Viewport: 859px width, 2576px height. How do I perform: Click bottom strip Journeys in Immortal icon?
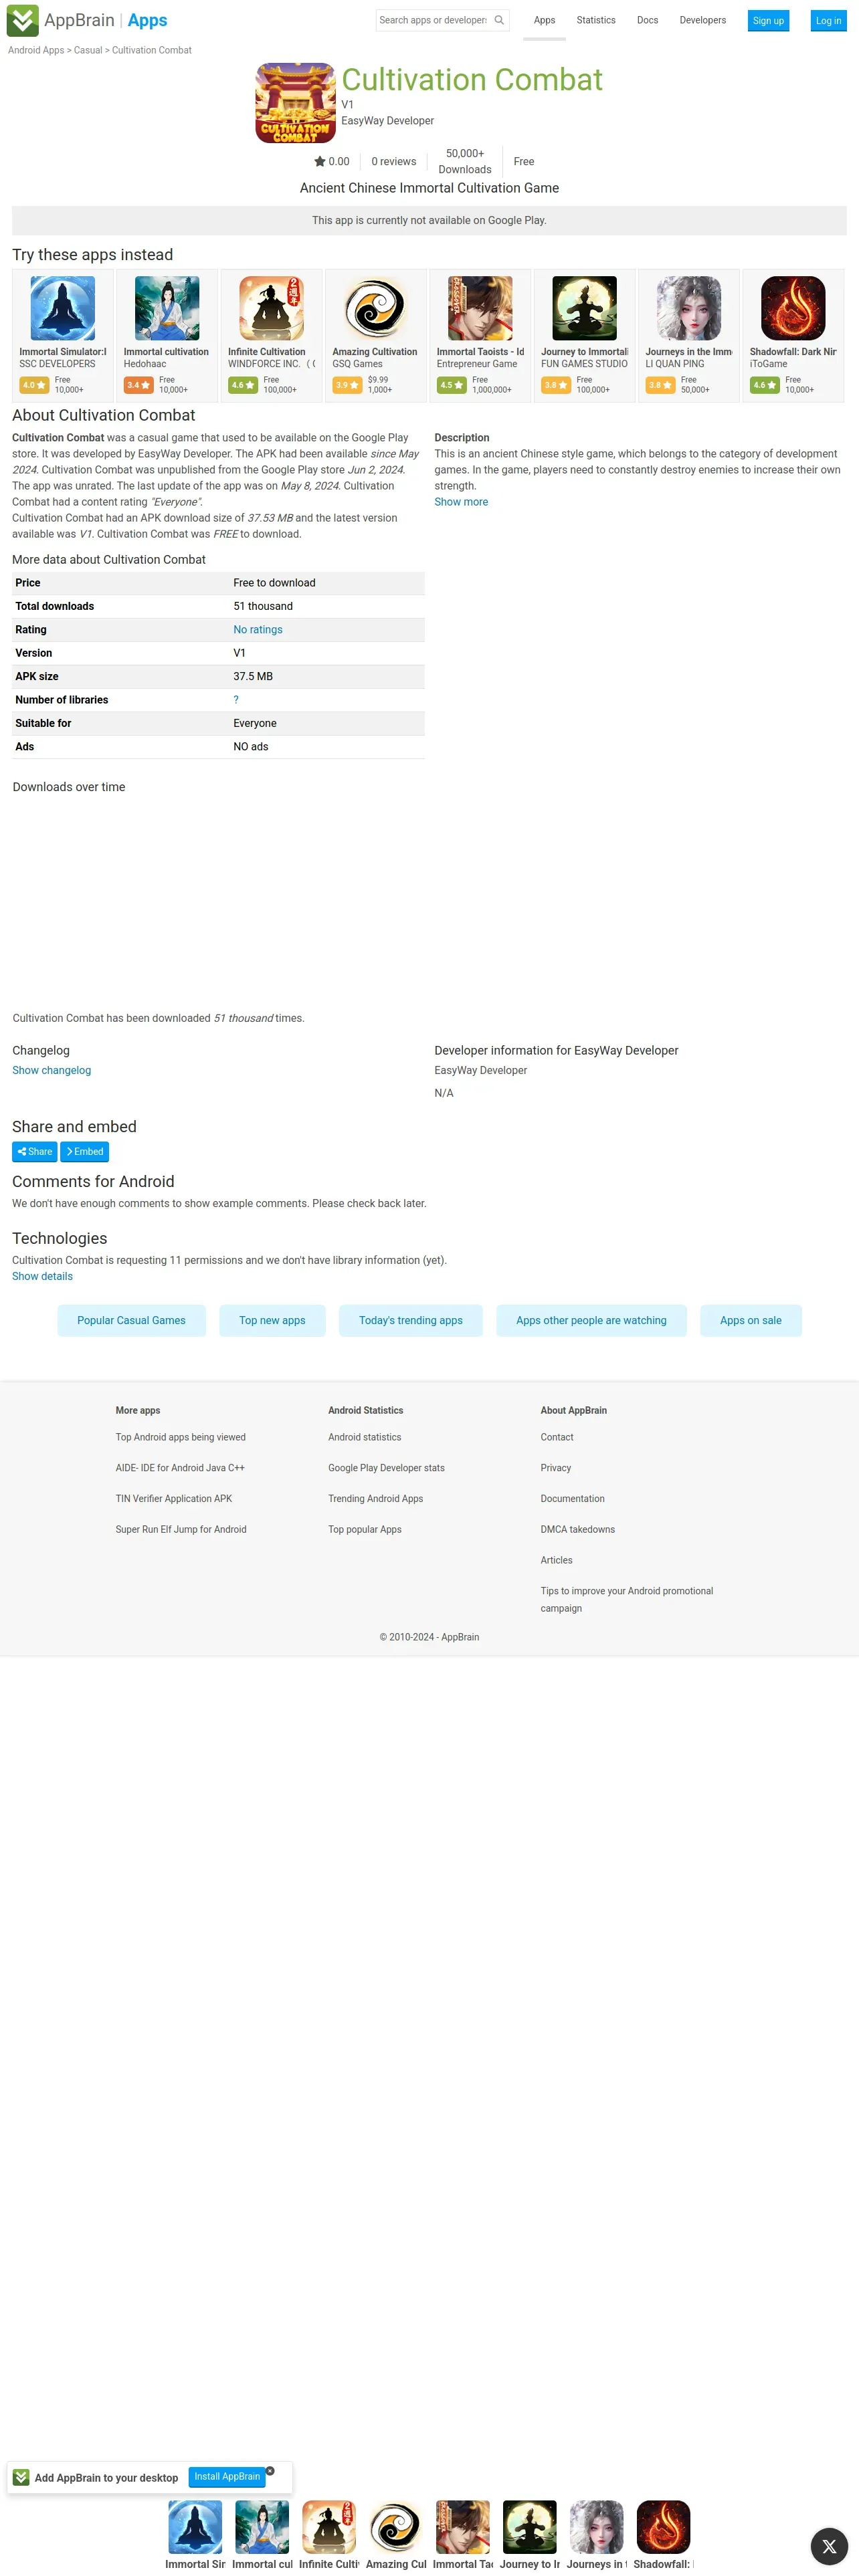click(596, 2527)
